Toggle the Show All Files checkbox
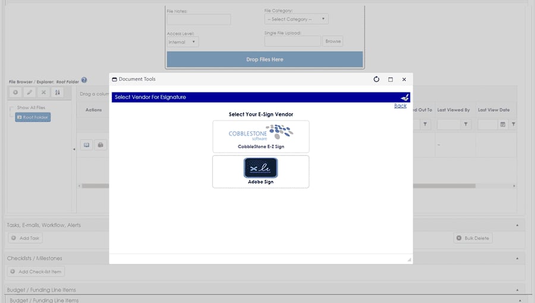Viewport: 535px width, 303px height. (12, 109)
